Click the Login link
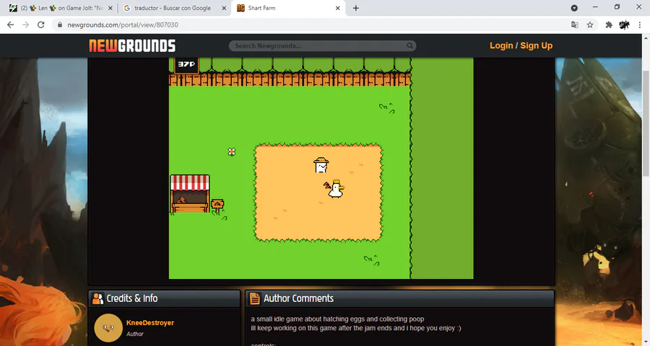 501,45
